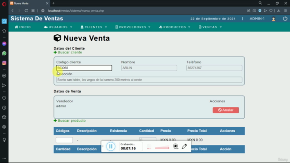Open the extensions cube icon in the sidebar
This screenshot has height=163, width=290.
[x=4, y=117]
